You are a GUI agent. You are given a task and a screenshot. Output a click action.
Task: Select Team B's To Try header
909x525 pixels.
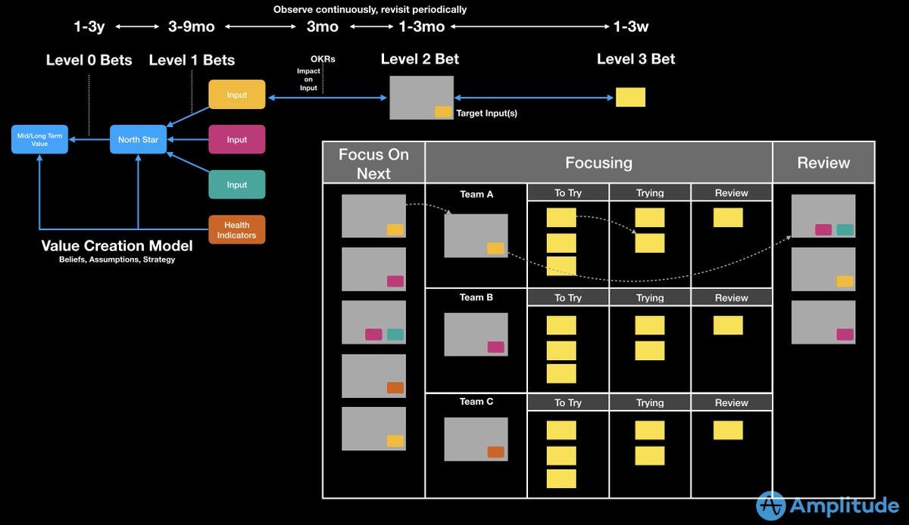coord(568,298)
